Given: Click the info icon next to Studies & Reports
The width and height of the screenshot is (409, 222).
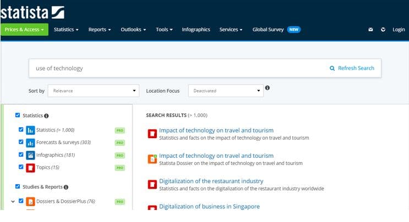Looking at the screenshot, I should pos(66,187).
